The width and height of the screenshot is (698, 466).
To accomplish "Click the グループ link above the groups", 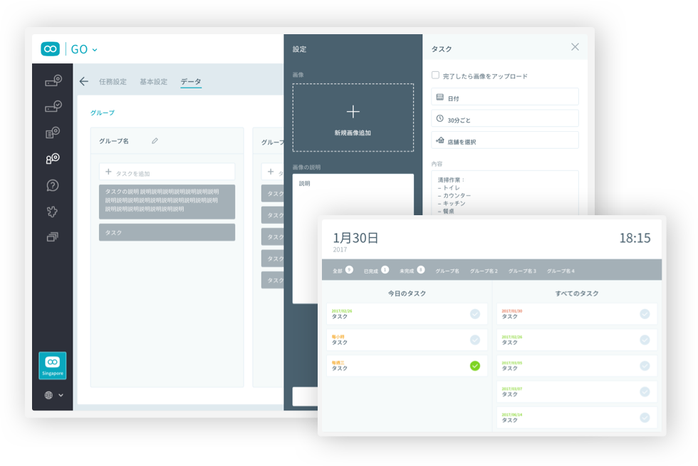I will tap(102, 113).
